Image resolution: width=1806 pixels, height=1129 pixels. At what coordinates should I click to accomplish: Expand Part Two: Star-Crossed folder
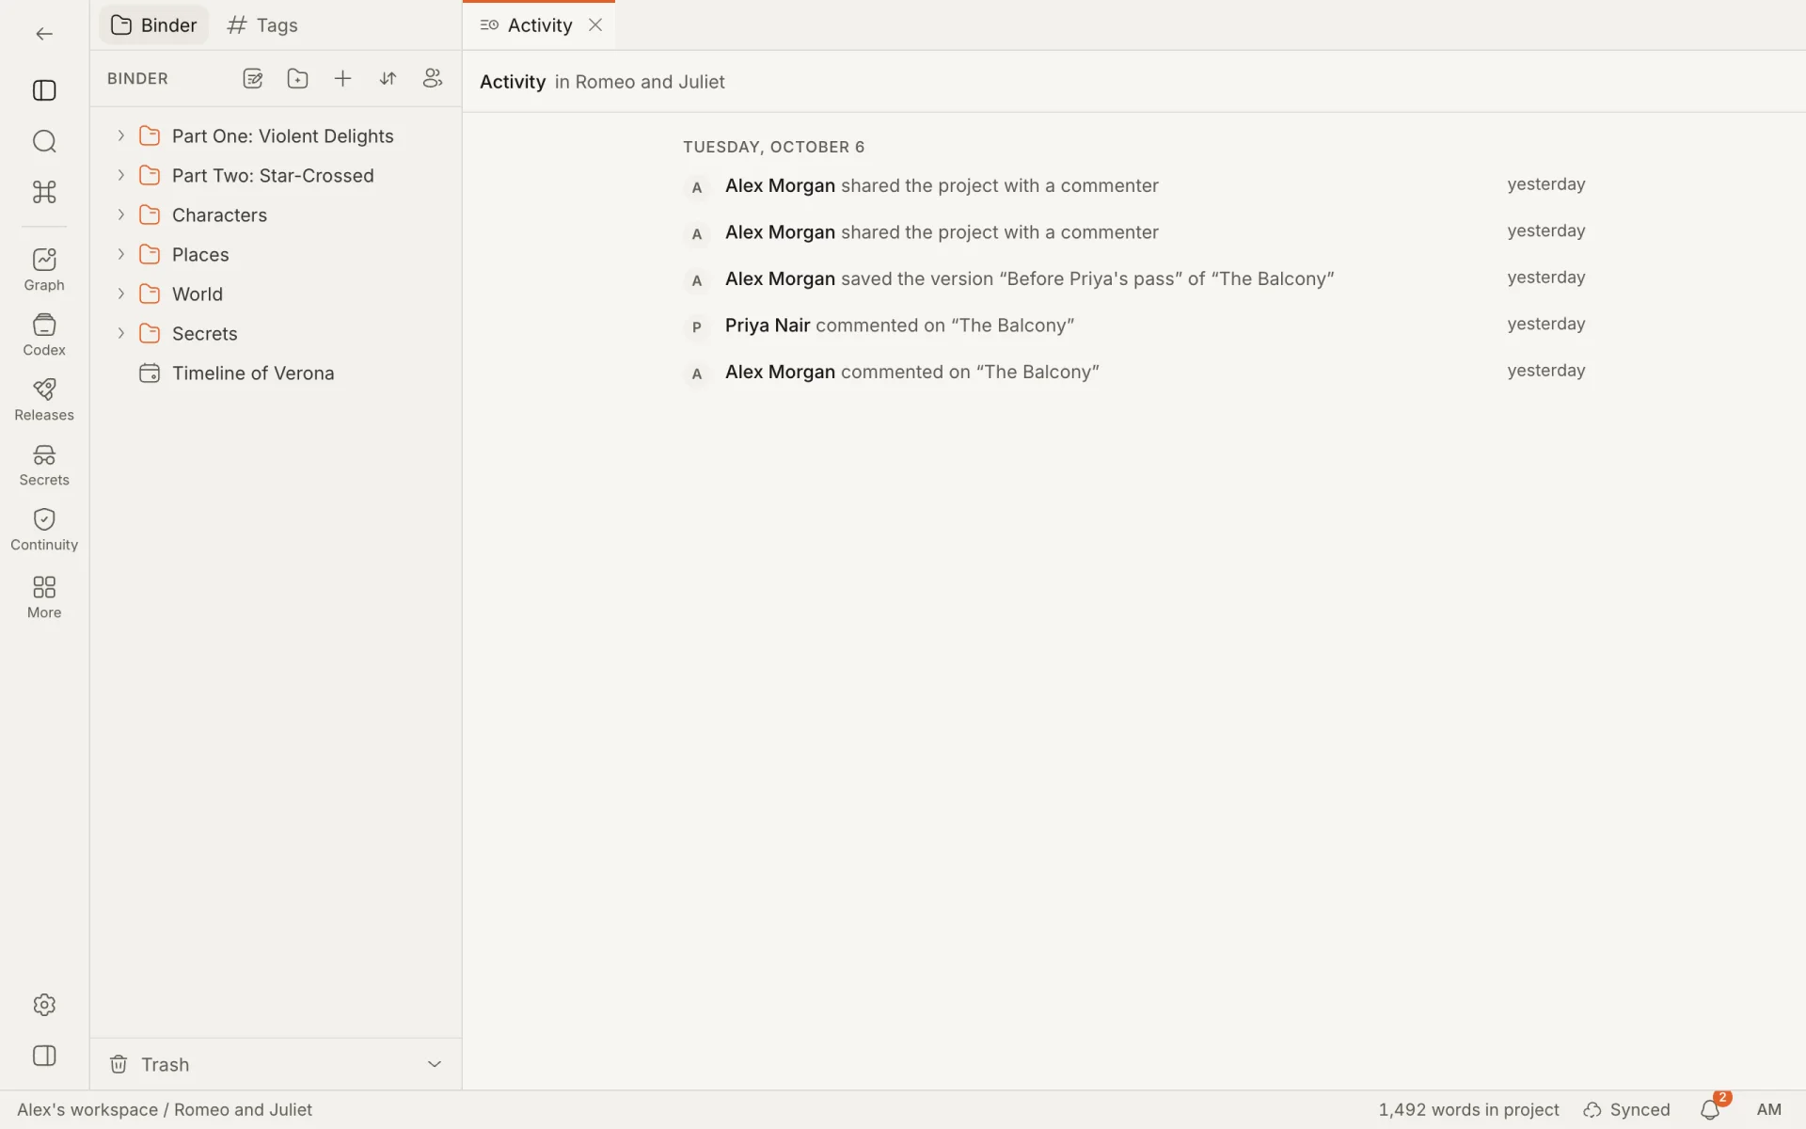coord(120,175)
